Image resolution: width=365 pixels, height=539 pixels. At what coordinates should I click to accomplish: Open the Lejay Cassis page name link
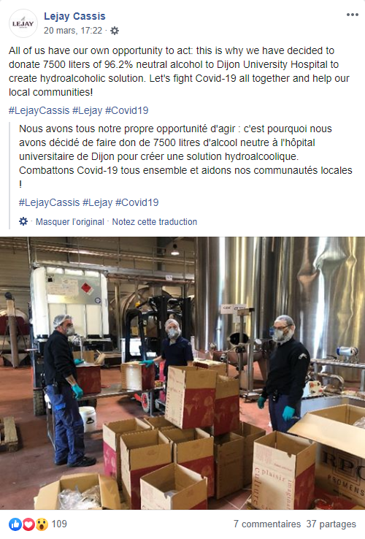point(74,16)
